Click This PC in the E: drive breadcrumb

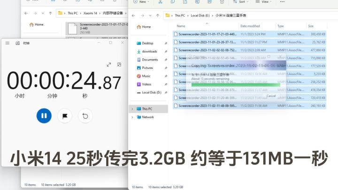pyautogui.click(x=180, y=15)
